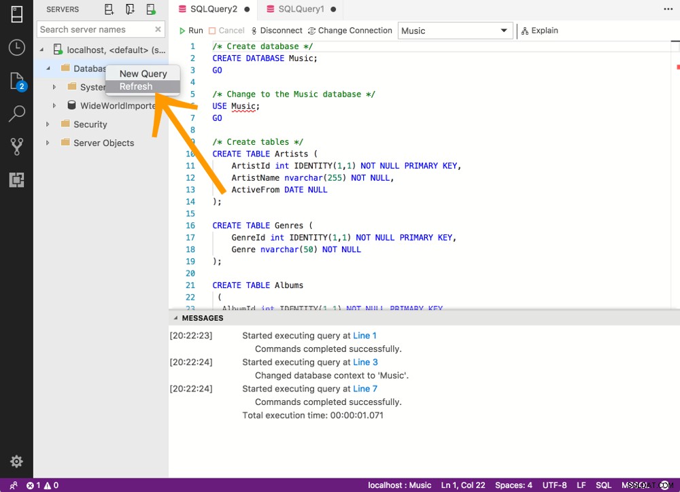The image size is (680, 492).
Task: Open the Search magnifier icon
Action: (x=16, y=113)
